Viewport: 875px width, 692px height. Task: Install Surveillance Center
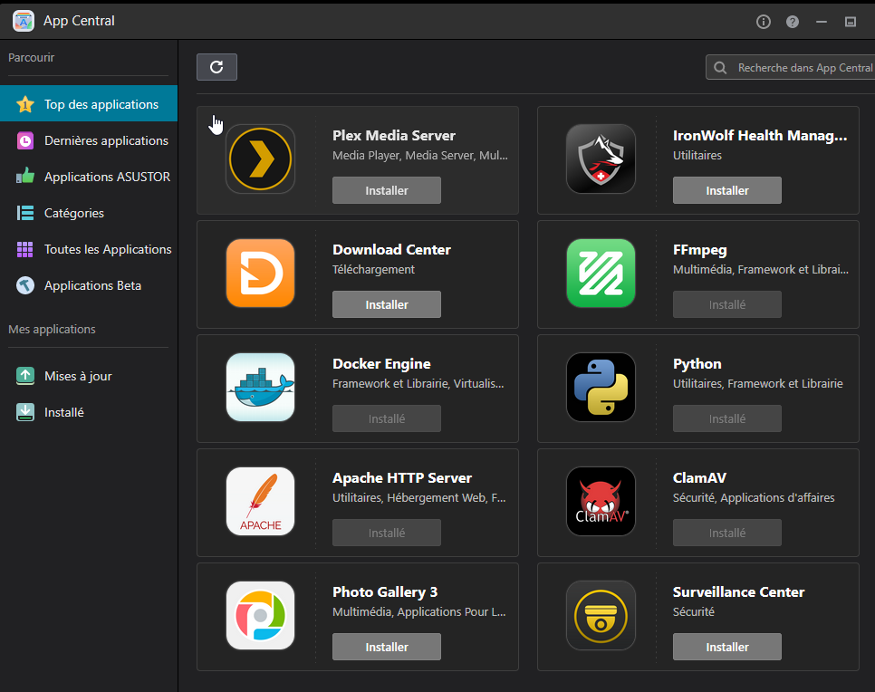point(727,647)
